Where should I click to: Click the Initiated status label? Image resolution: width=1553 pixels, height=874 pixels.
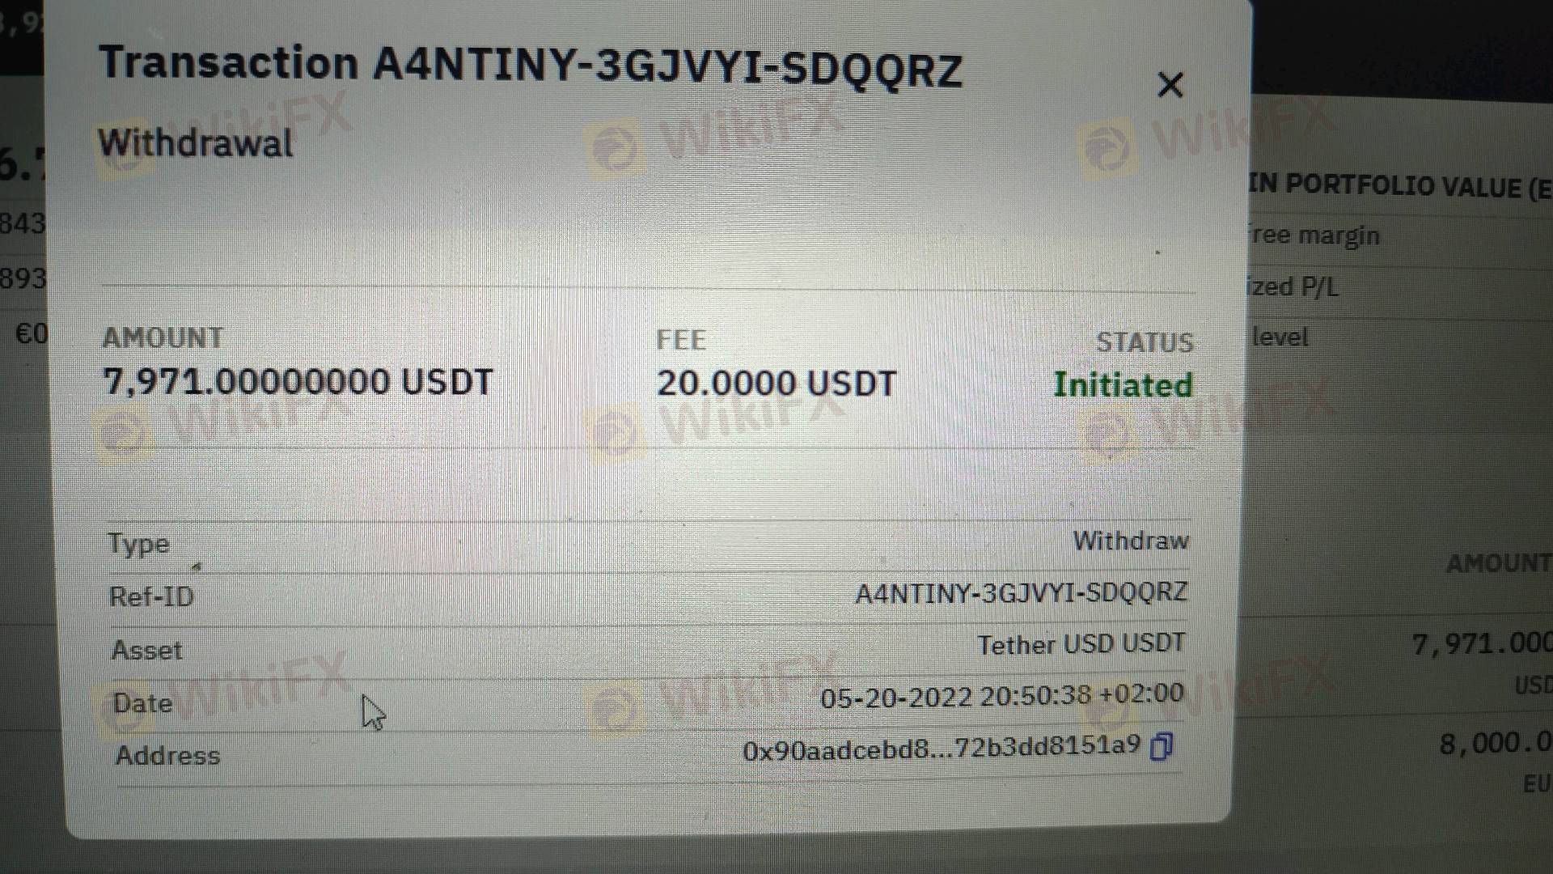[1122, 385]
